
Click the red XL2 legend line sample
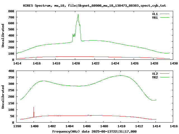pyautogui.click(x=164, y=74)
